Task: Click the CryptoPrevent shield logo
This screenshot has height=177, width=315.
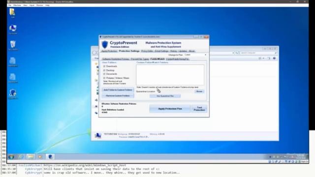Action: (x=105, y=44)
